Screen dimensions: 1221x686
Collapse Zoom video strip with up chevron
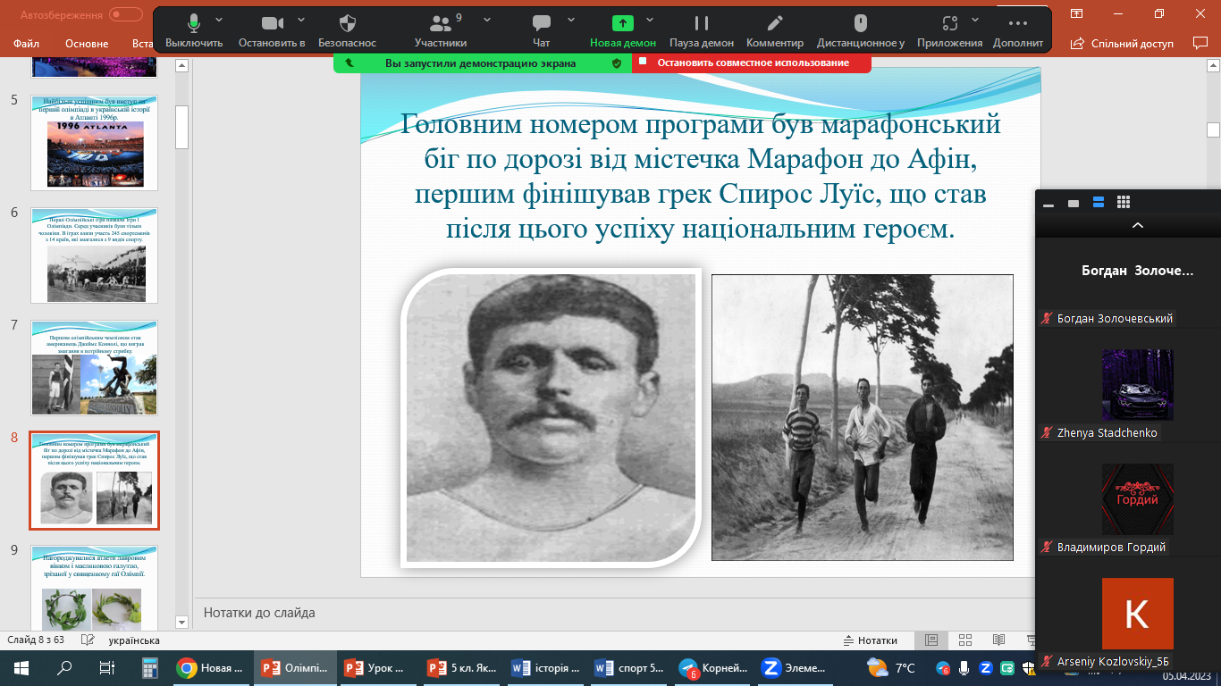(1137, 226)
